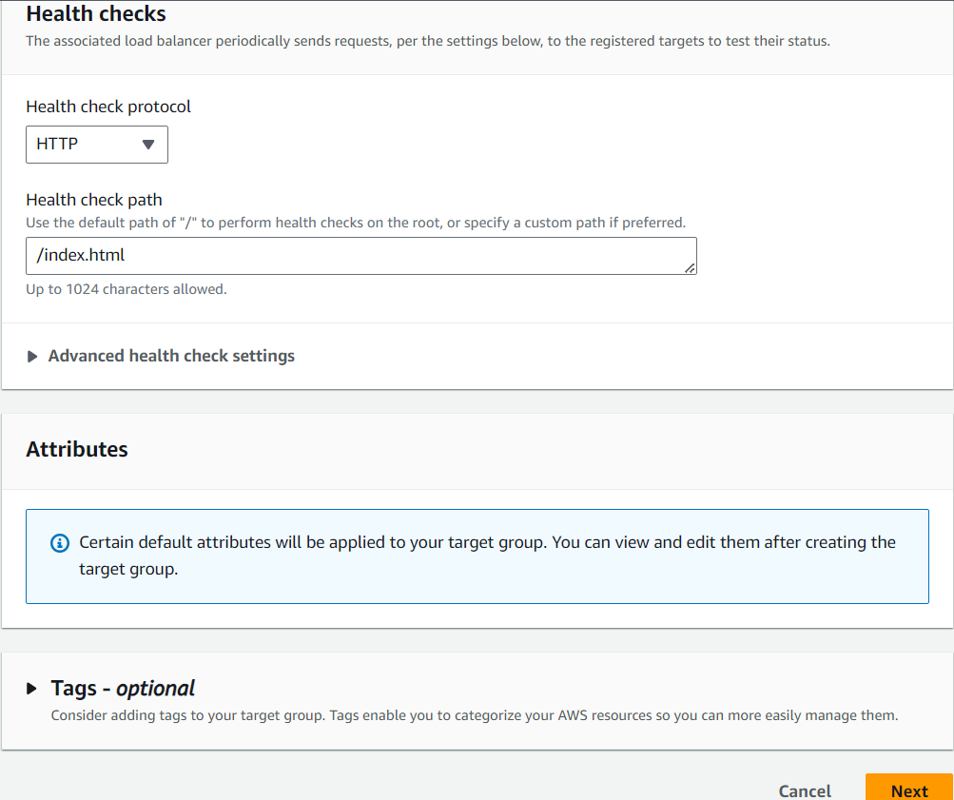This screenshot has width=954, height=800.
Task: Click the 1024 characters allowed hint
Action: [x=127, y=288]
